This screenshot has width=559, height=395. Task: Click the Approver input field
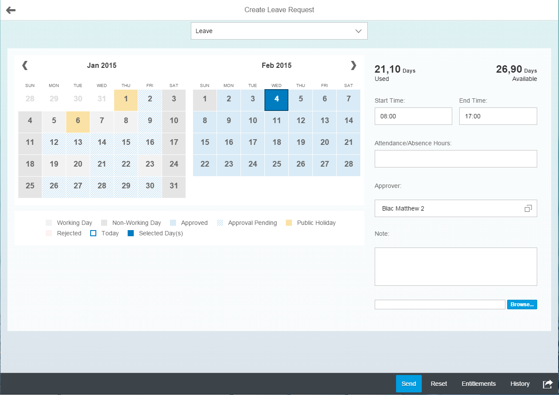tap(456, 208)
